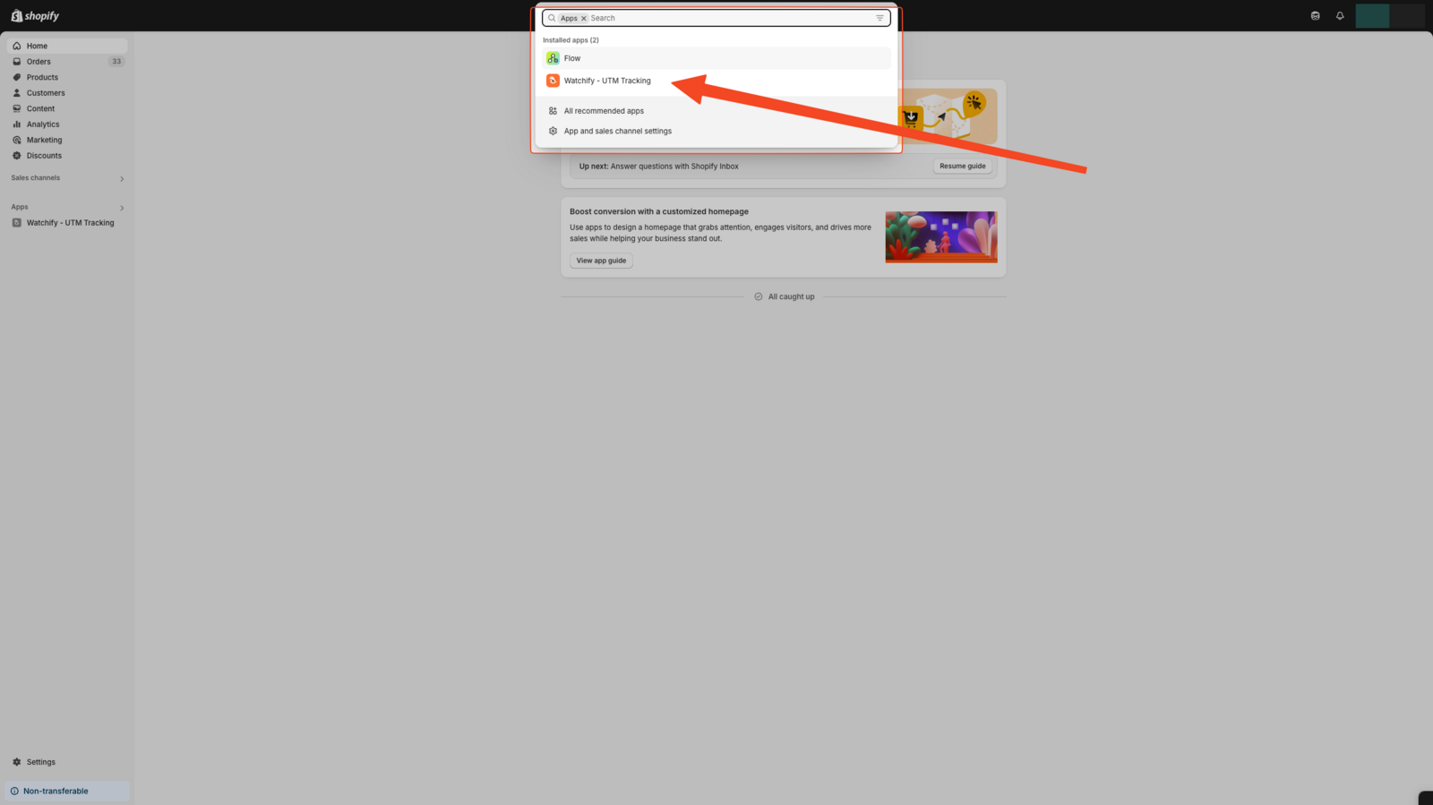
Task: Expand the Apps section chevron
Action: [x=122, y=208]
